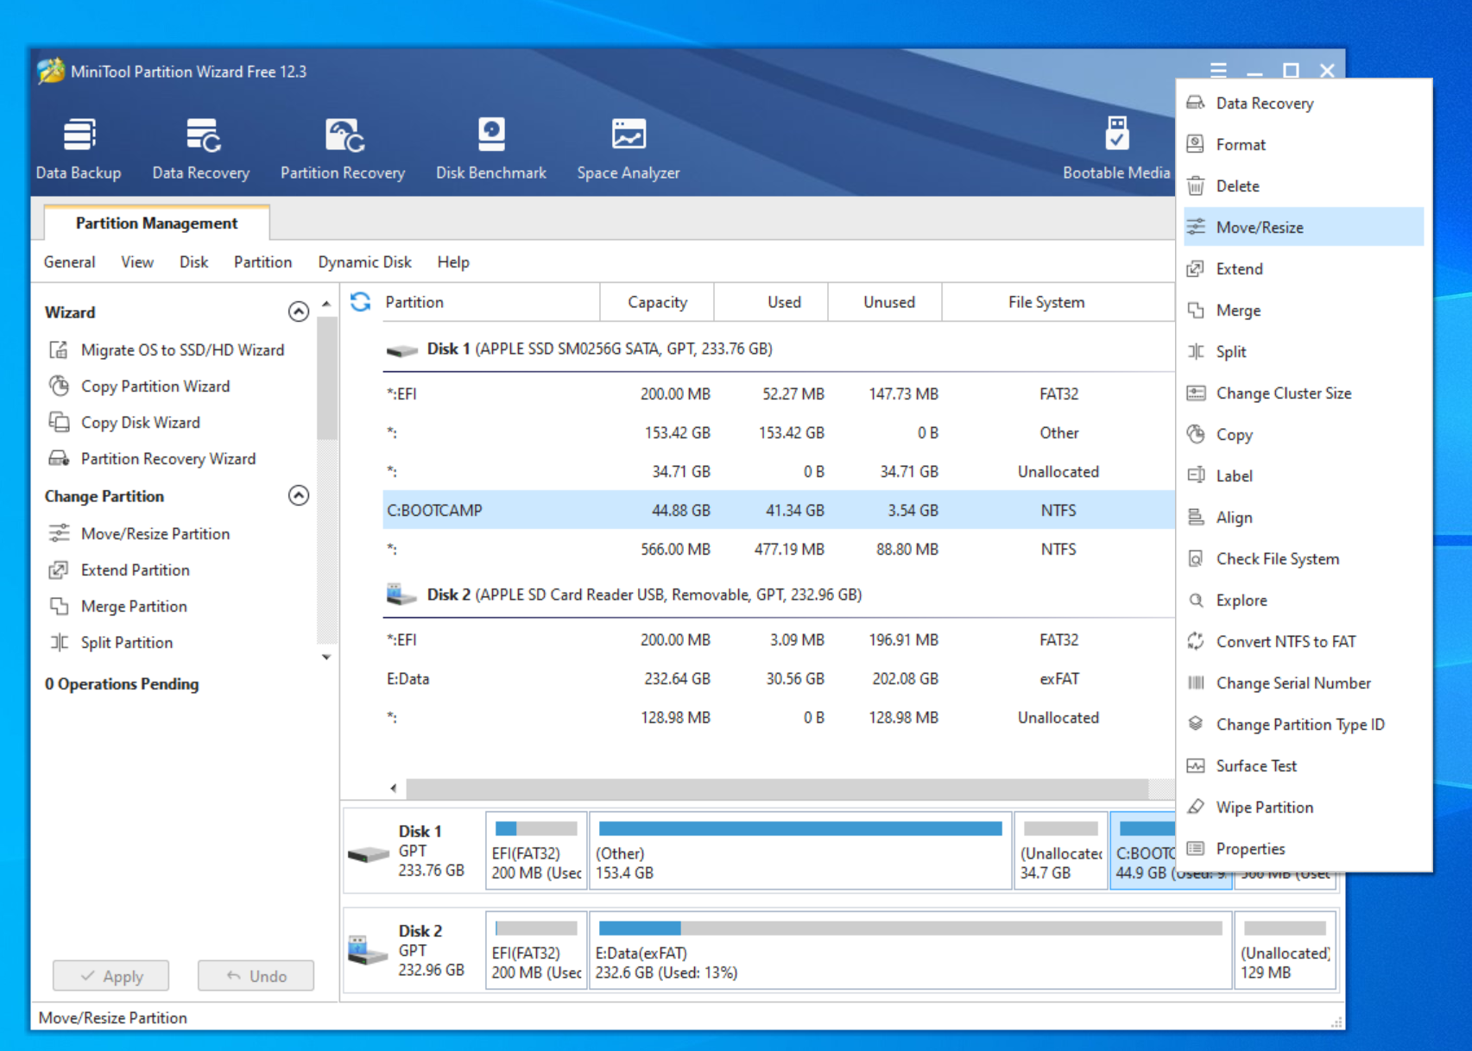Viewport: 1472px width, 1051px height.
Task: Choose Change Serial Number
Action: tap(1304, 683)
